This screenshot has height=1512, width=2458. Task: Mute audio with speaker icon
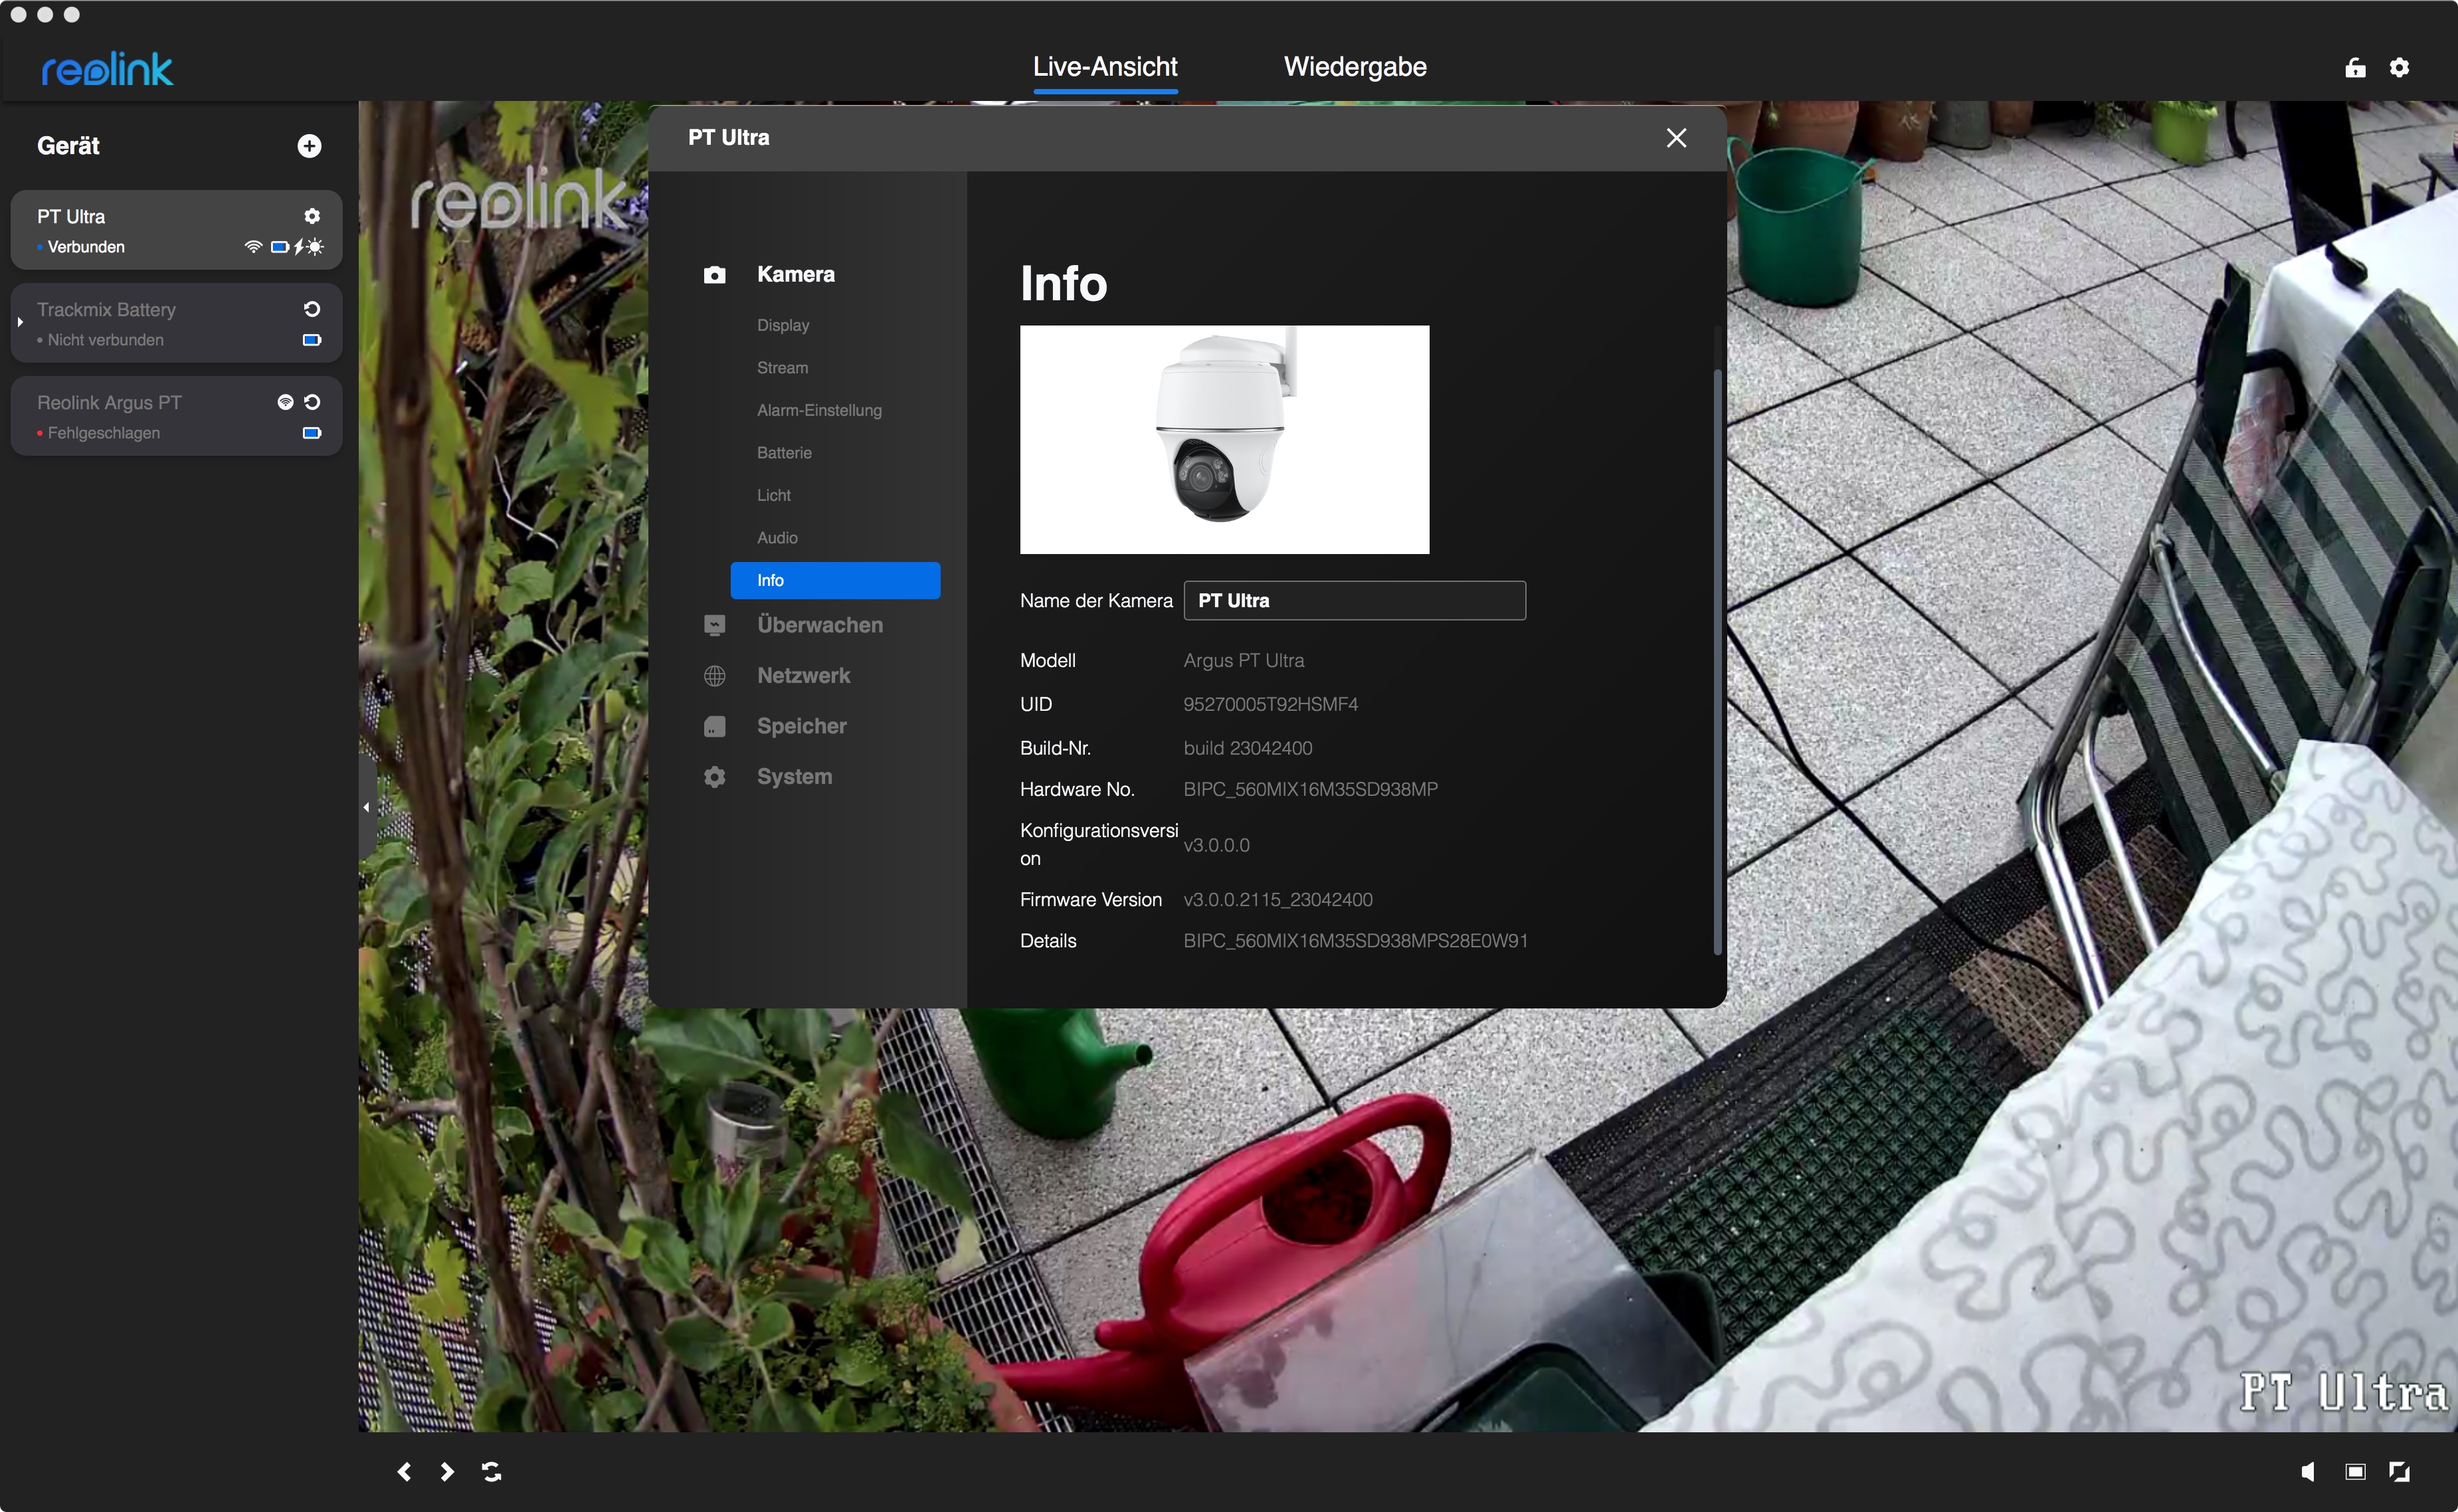click(x=2307, y=1471)
